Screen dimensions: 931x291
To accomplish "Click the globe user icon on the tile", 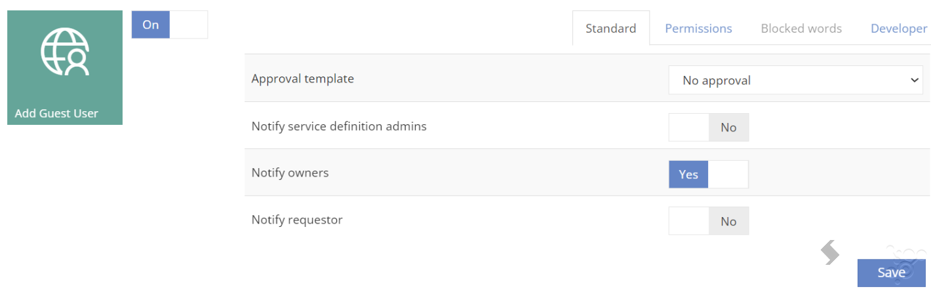I will point(65,52).
